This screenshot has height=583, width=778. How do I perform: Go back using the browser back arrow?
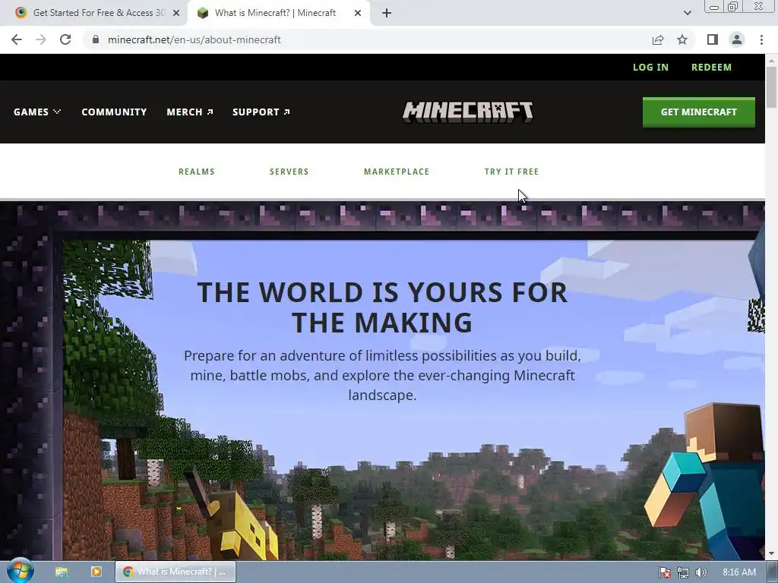point(17,39)
